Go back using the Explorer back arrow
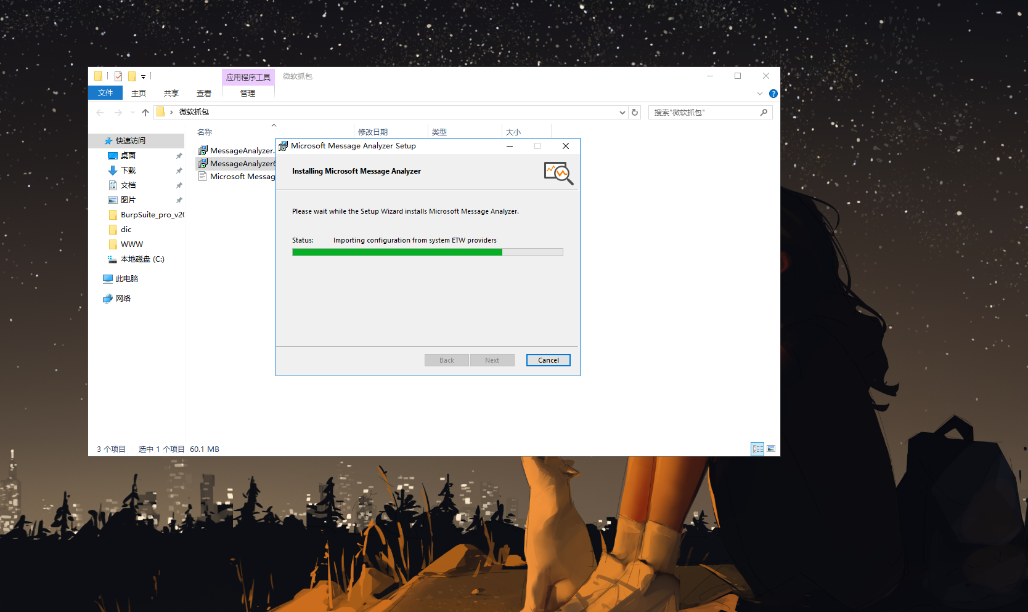The height and width of the screenshot is (612, 1028). click(100, 112)
